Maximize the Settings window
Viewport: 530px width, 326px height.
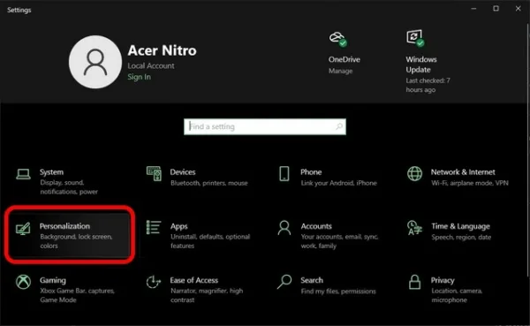pyautogui.click(x=496, y=9)
